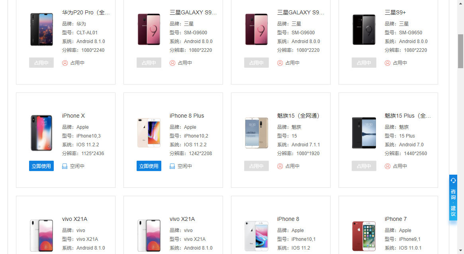464x254 pixels.
Task: Click the idle status icon under iPhone X
Action: pos(65,166)
